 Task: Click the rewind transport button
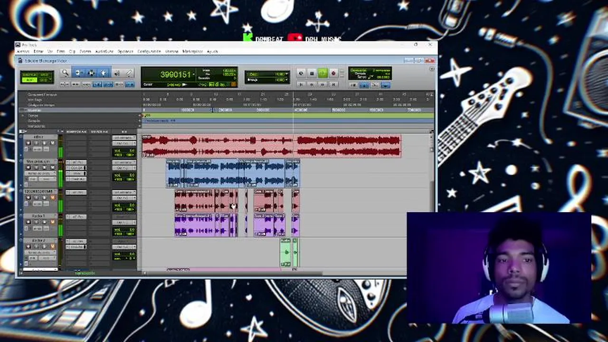(312, 84)
